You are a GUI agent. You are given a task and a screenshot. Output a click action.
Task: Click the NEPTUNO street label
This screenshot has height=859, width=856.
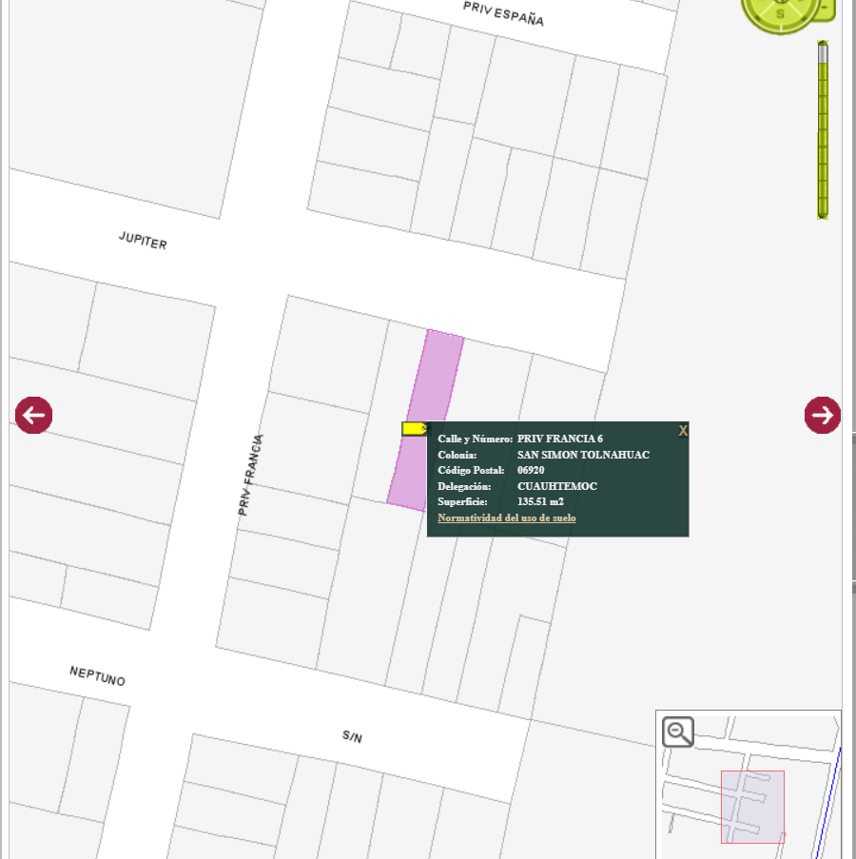click(97, 676)
